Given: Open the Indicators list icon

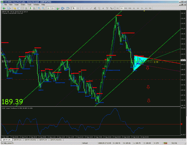Looking at the screenshot, I should [57, 8].
